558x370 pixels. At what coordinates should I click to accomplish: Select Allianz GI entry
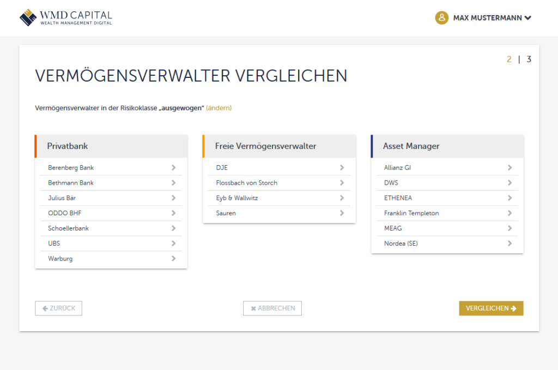pos(447,168)
